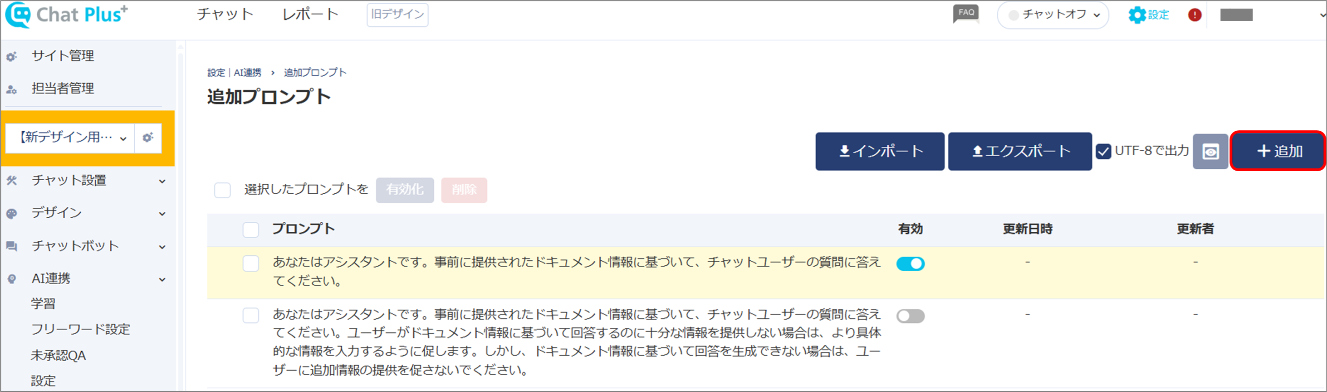Viewport: 1327px width, 392px height.
Task: Check the 選択したプロンプトを select-all checkbox
Action: [x=223, y=190]
